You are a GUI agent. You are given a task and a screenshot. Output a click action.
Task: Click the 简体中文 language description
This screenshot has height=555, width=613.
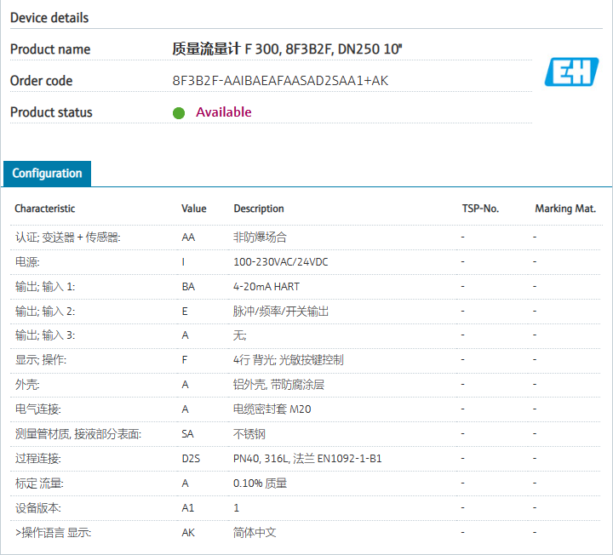(x=255, y=533)
